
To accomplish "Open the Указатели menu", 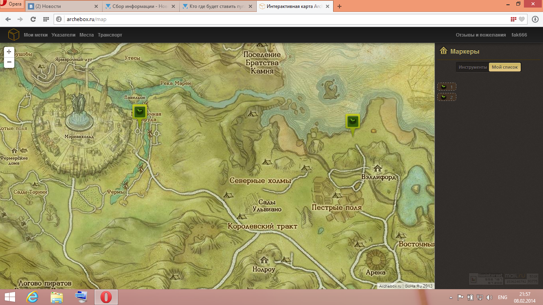I will pos(63,35).
